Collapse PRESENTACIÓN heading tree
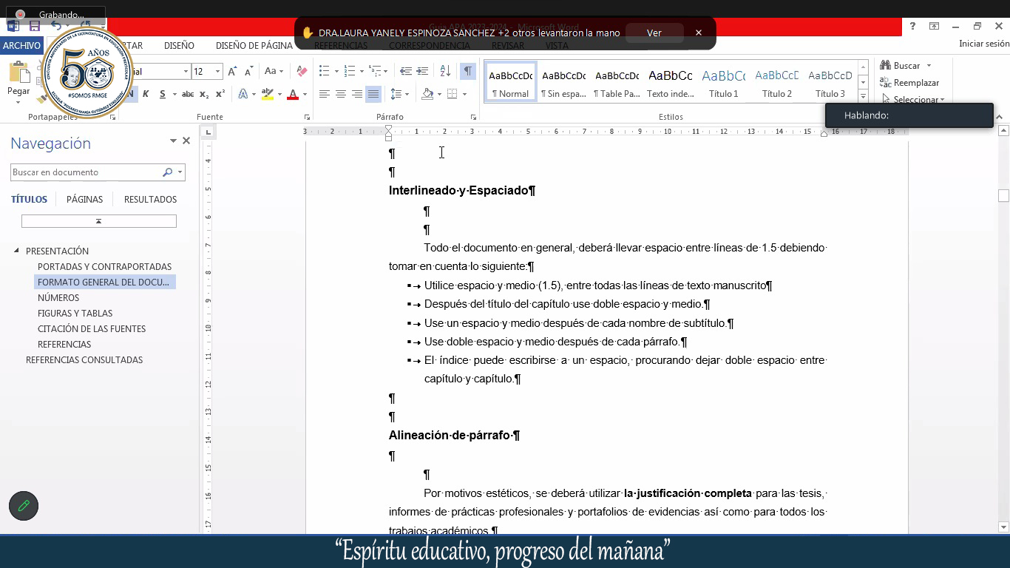The width and height of the screenshot is (1010, 568). (x=17, y=251)
